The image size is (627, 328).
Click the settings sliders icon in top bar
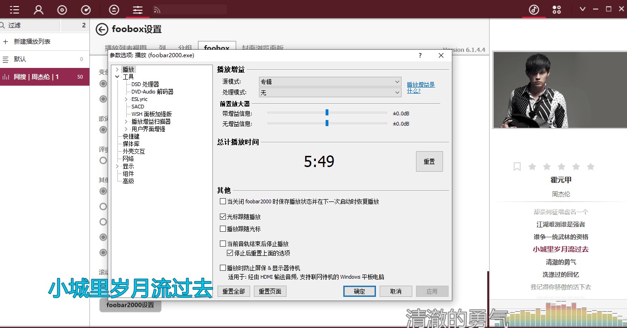[x=137, y=9]
